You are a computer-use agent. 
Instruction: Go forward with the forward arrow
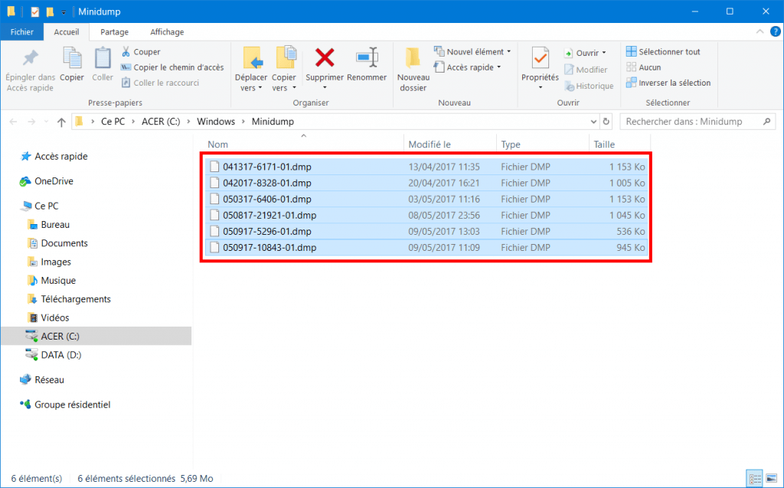(31, 122)
